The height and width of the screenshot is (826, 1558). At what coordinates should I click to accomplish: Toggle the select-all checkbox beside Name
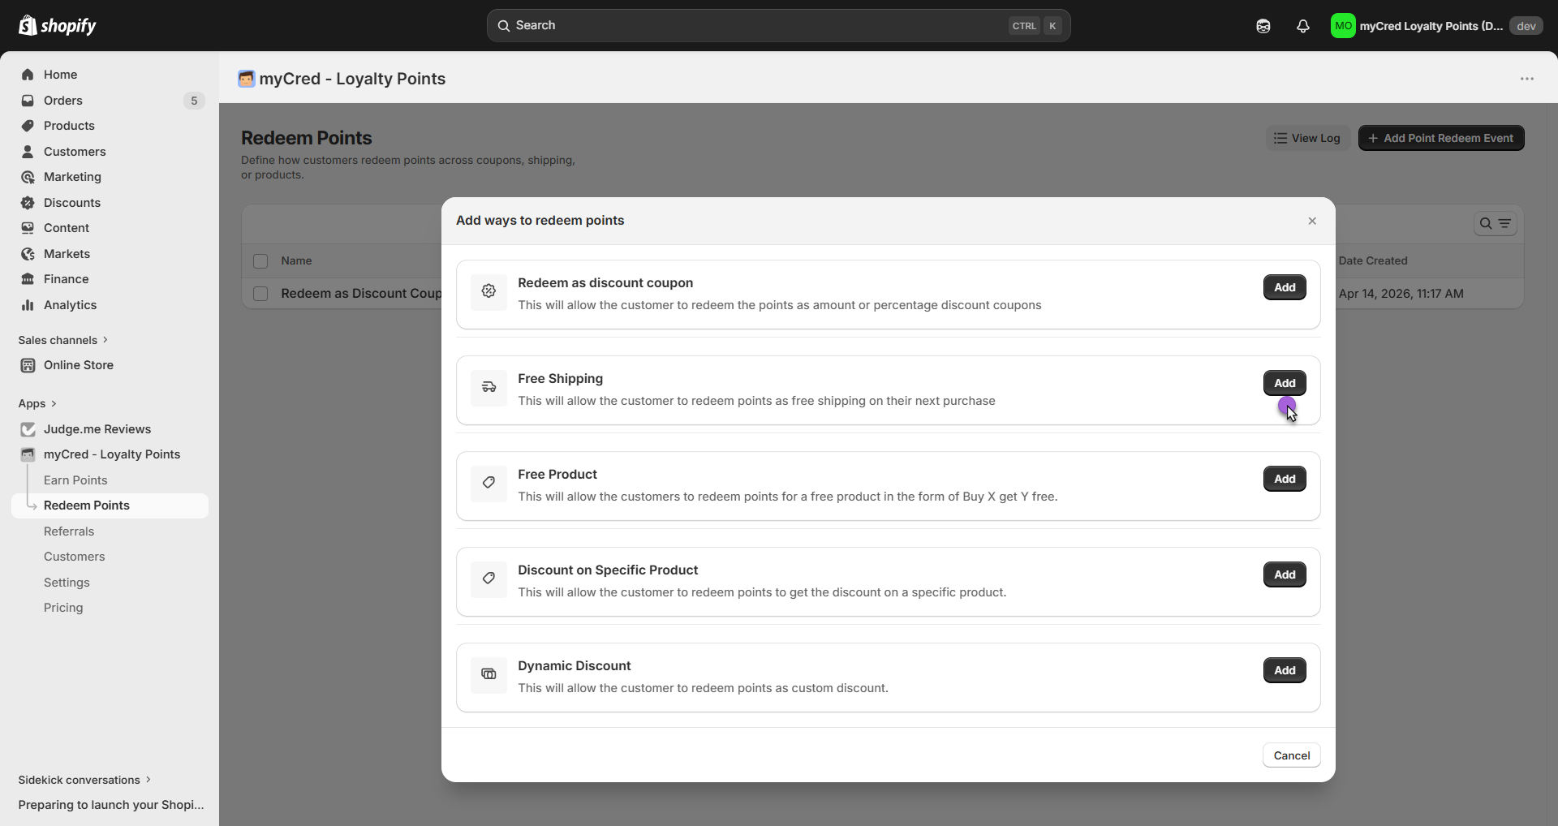point(260,261)
